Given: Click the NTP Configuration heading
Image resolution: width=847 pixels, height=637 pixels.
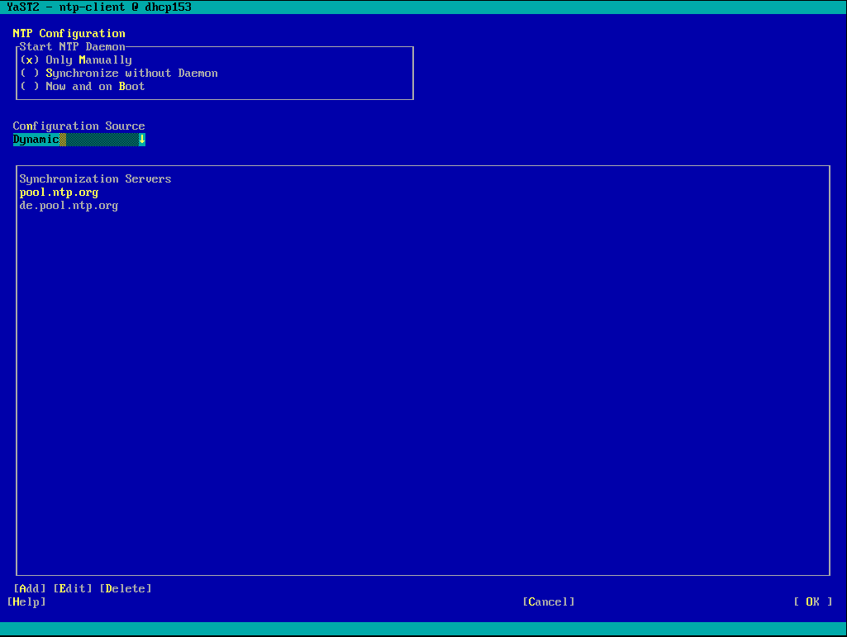Looking at the screenshot, I should coord(69,34).
